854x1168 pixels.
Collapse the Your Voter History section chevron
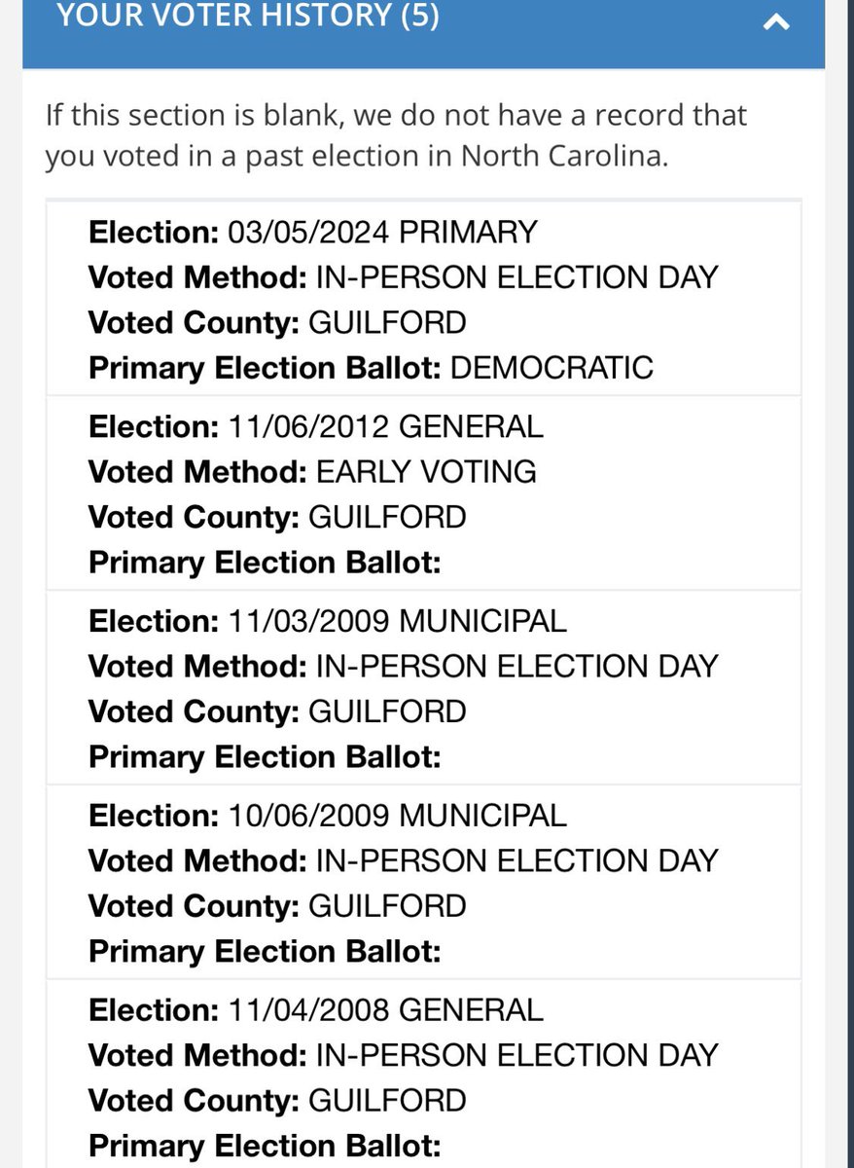[x=776, y=21]
